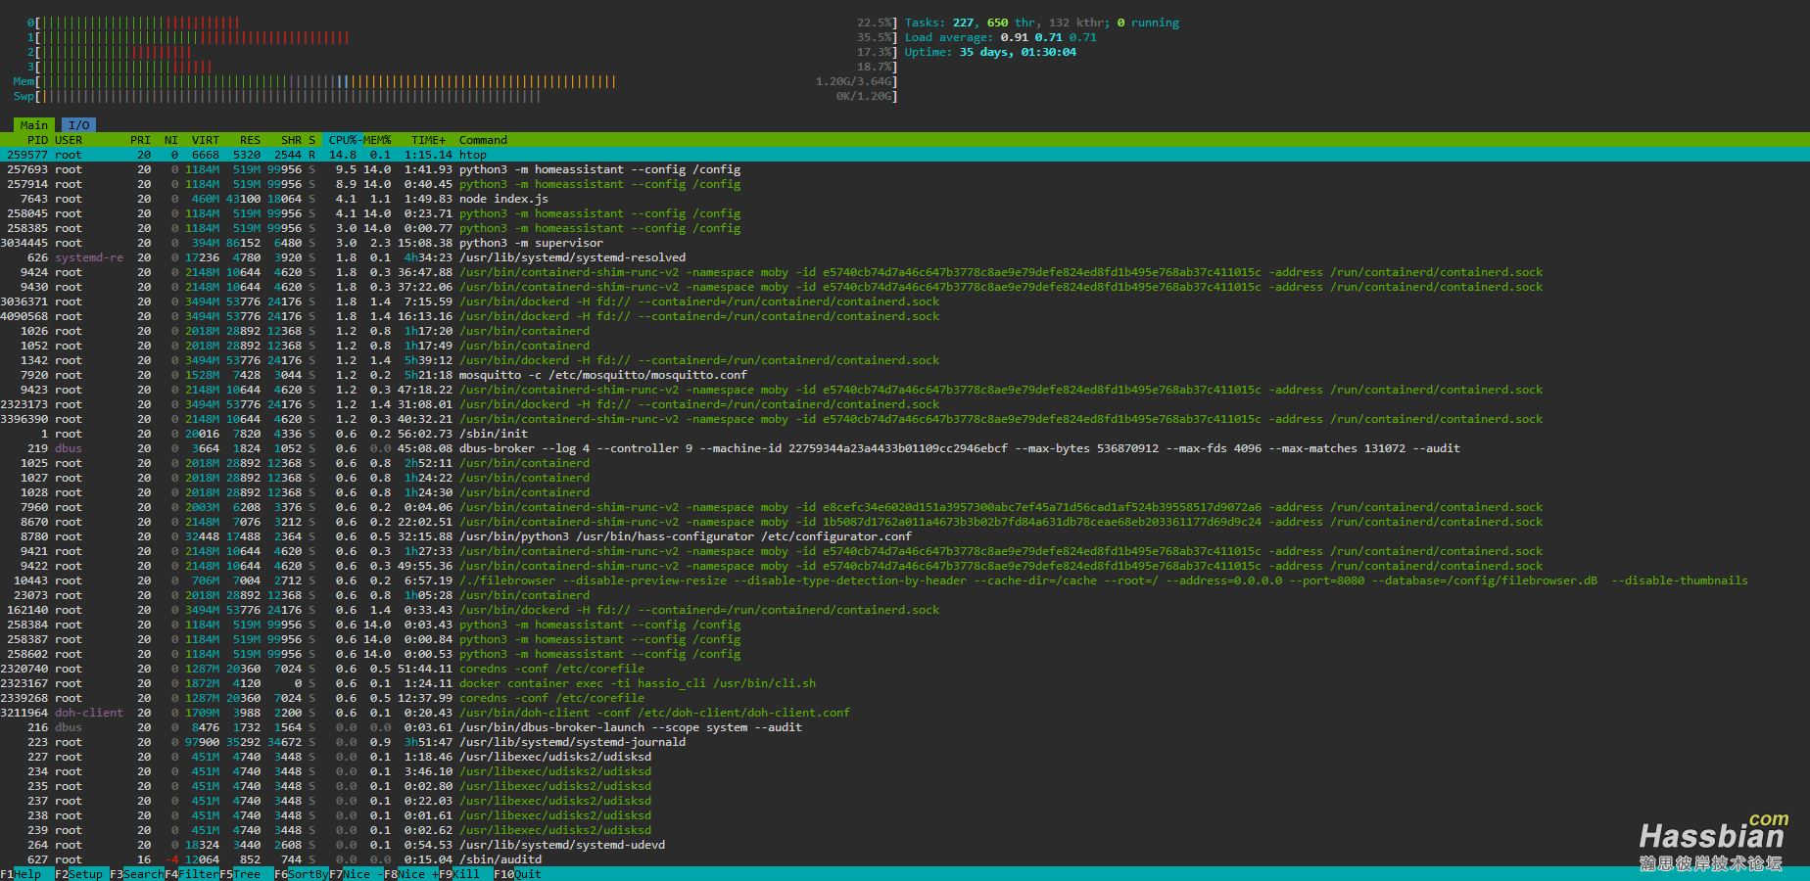Click CPU 1 usage meter
The width and height of the screenshot is (1810, 881).
point(462,37)
